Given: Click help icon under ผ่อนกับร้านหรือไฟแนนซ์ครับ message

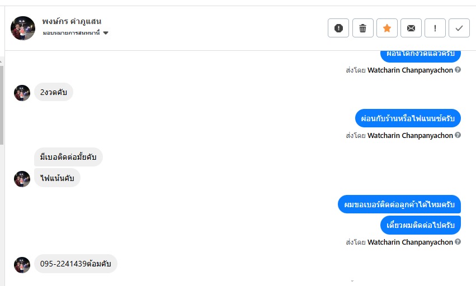Looking at the screenshot, I should tap(458, 135).
